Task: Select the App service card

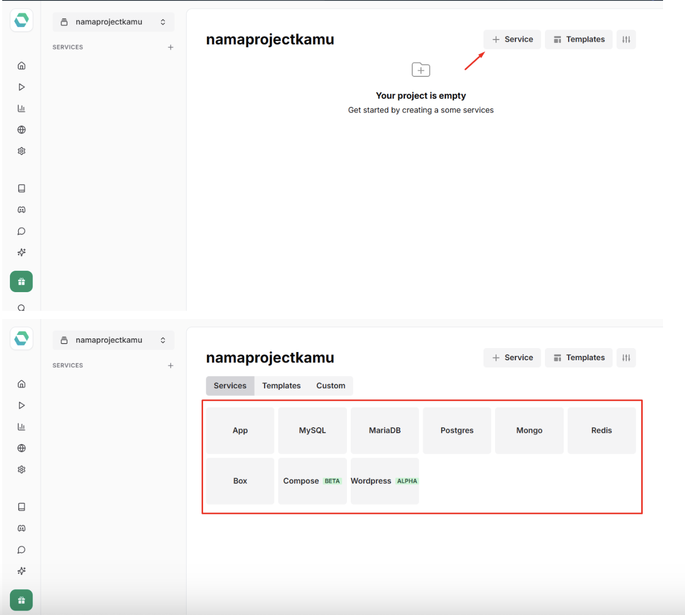Action: [240, 431]
